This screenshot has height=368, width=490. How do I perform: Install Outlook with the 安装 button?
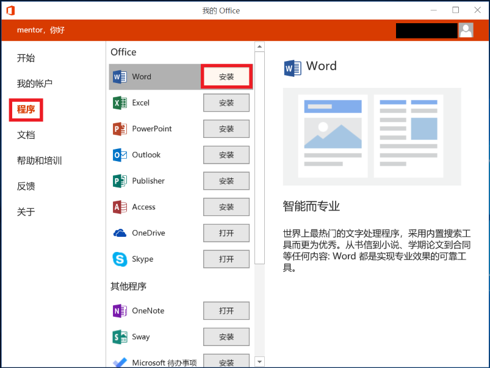point(226,155)
